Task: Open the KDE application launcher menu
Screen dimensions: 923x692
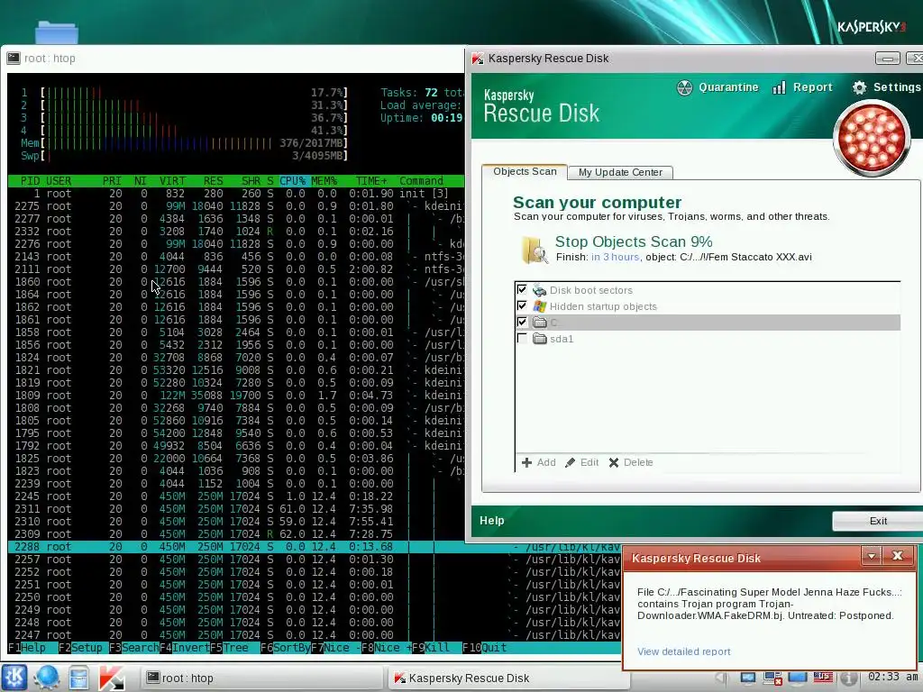Action: [x=14, y=678]
